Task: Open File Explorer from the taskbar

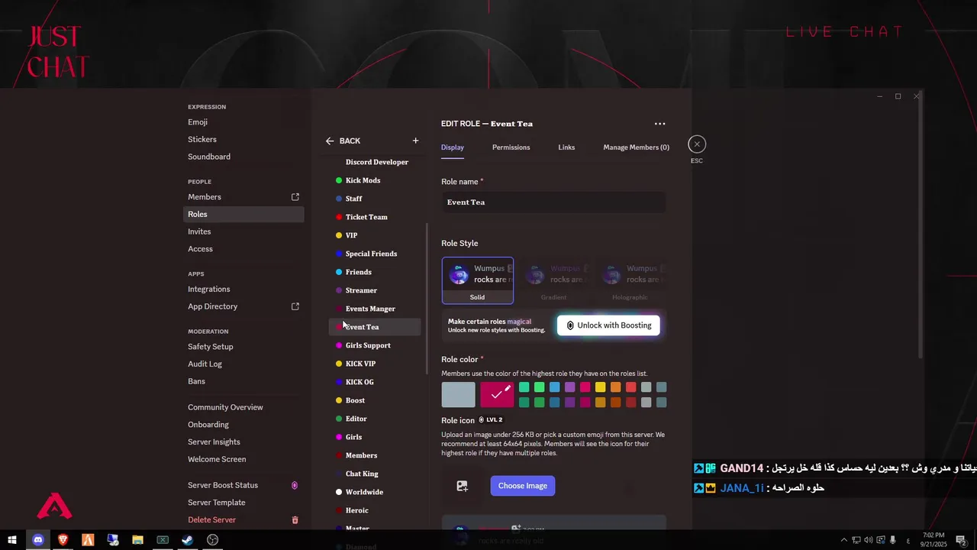Action: [x=137, y=540]
